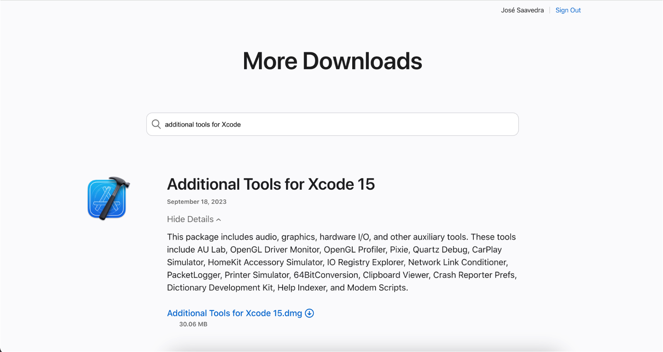Focus the search field containing 'additional tools for Xcode'
663x352 pixels.
click(x=332, y=124)
